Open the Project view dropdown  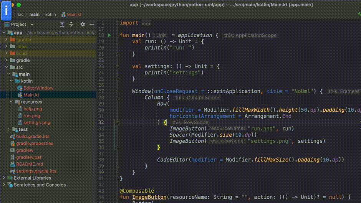point(32,25)
